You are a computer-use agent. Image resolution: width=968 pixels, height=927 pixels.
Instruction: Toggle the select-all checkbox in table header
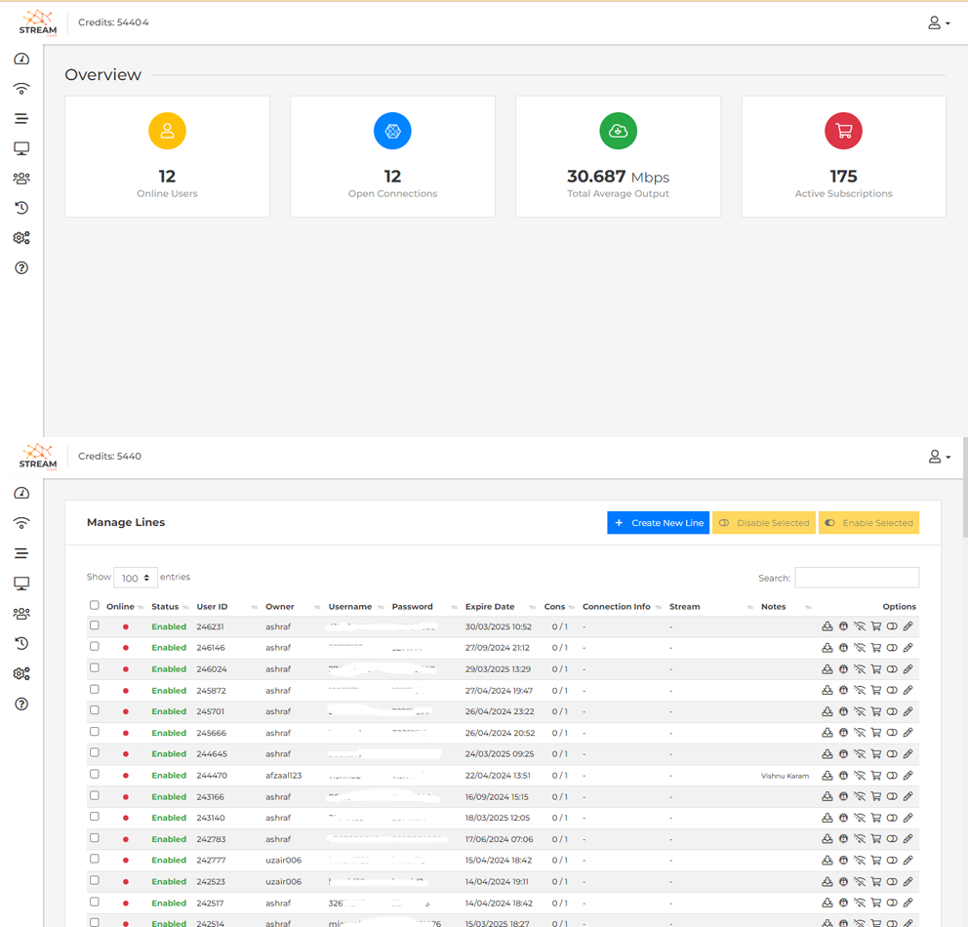tap(95, 605)
